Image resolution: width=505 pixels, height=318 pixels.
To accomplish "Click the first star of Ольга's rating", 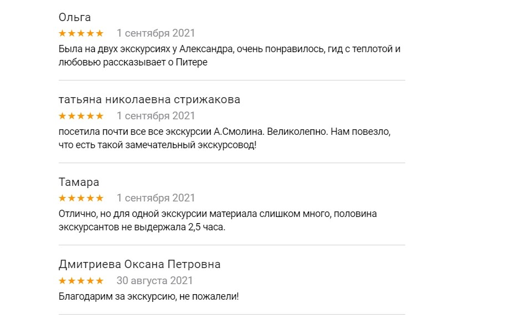I will 63,33.
